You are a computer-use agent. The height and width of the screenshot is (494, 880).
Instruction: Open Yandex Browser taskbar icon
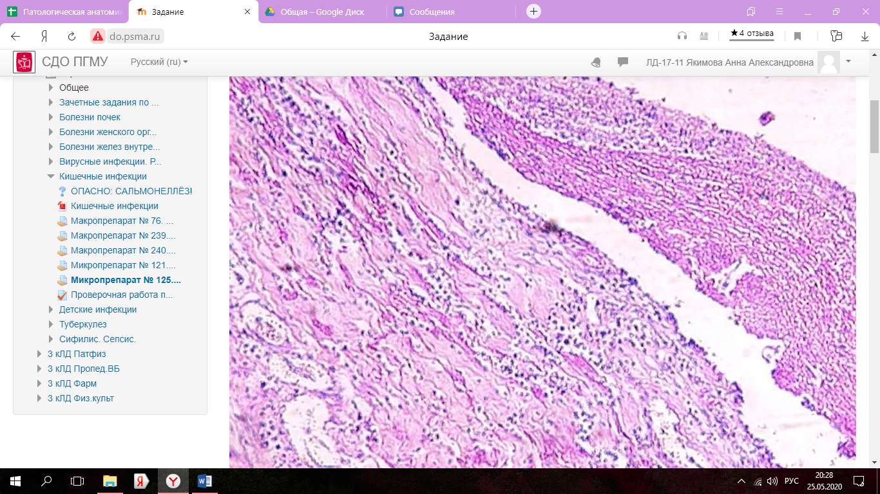[173, 481]
